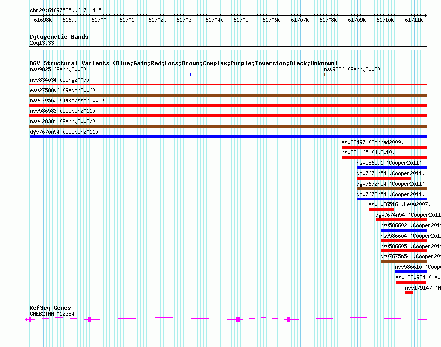
Task: Open dgv7672n54 (Cooper2011) variant label
Action: coord(390,184)
